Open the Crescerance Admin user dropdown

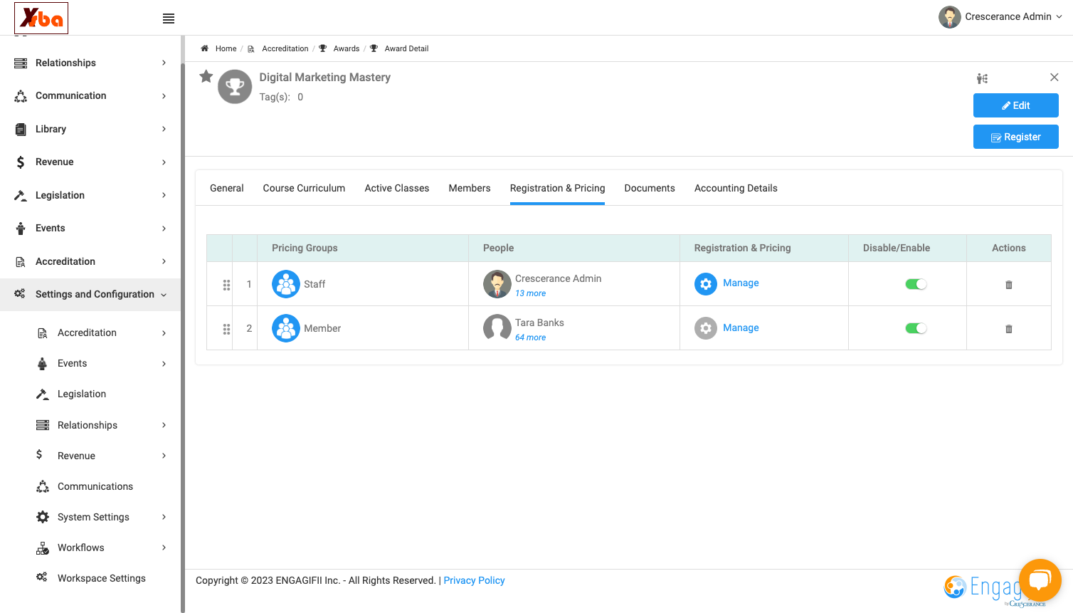click(x=1000, y=16)
